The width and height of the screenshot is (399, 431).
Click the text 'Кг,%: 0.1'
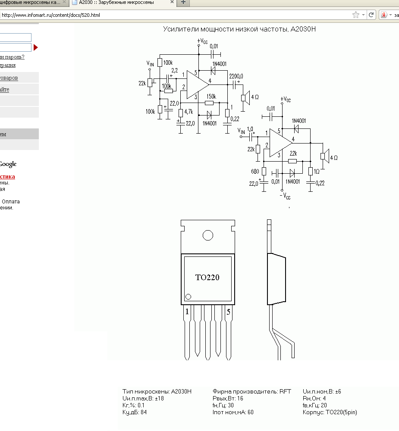coord(133,405)
